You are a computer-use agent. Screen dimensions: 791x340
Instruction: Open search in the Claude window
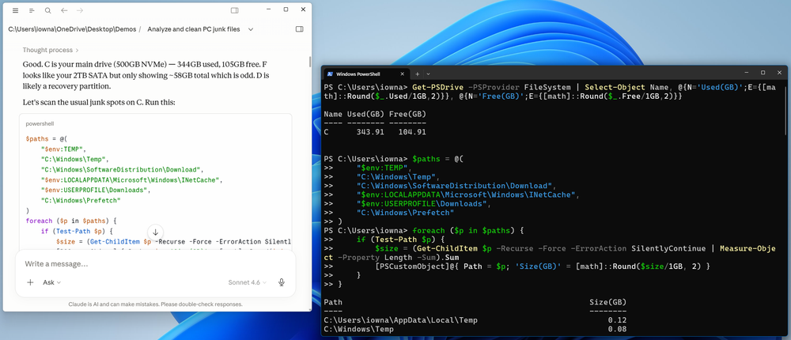pos(48,10)
